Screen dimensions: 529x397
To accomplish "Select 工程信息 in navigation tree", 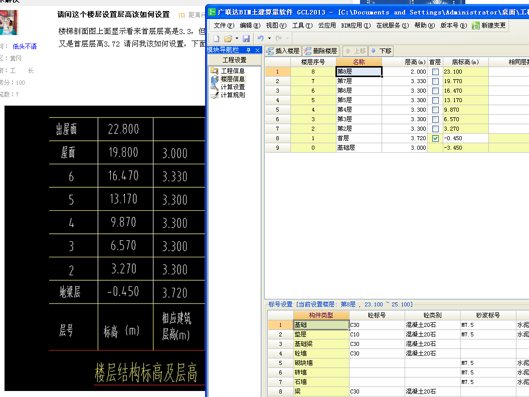I will point(233,71).
